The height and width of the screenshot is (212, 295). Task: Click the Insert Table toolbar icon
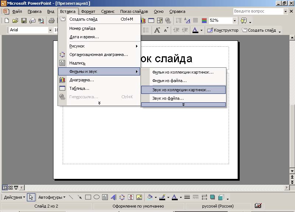click(151, 21)
